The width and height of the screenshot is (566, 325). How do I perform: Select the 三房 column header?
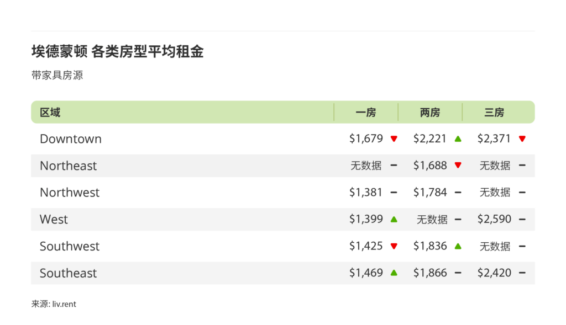point(494,113)
